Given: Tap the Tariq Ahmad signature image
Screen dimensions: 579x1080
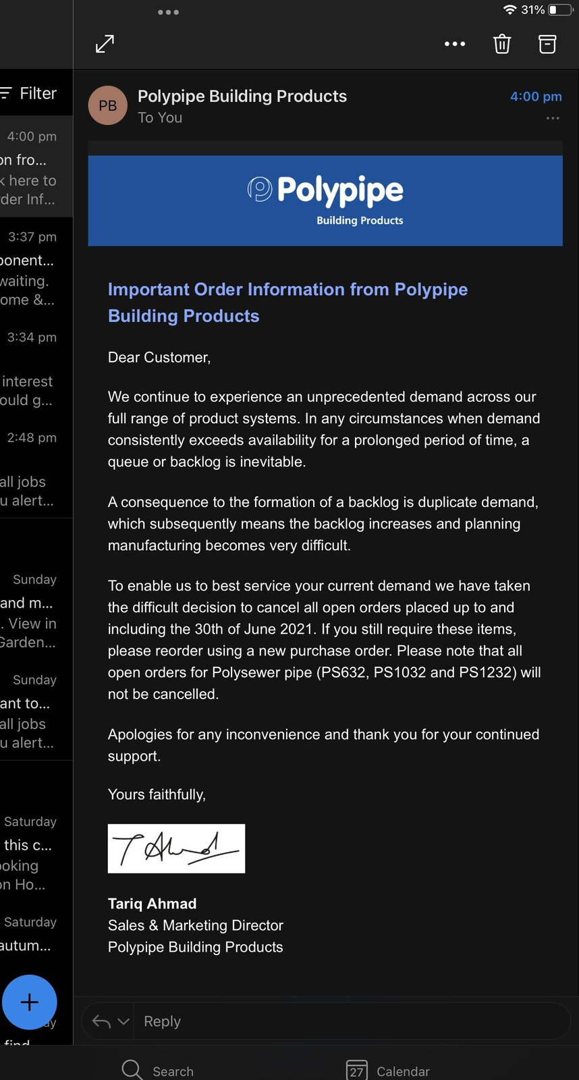Looking at the screenshot, I should (176, 848).
